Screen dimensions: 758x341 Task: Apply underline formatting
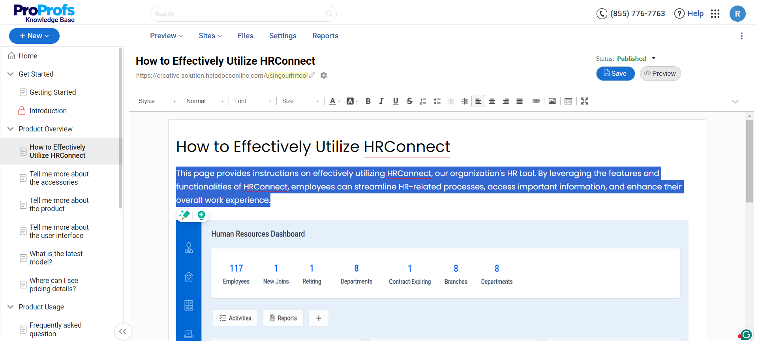tap(396, 101)
